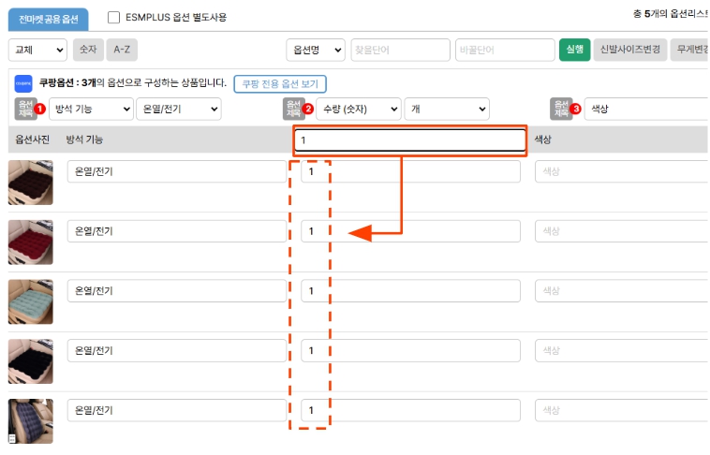Select the dark red cushion thumbnail

pyautogui.click(x=30, y=242)
